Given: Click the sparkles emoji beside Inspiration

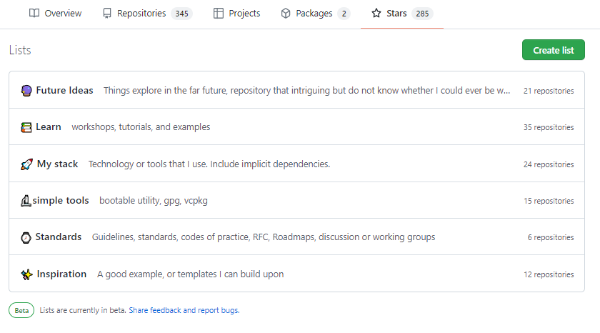Looking at the screenshot, I should pos(27,274).
